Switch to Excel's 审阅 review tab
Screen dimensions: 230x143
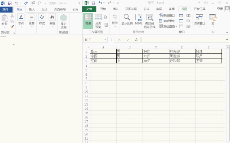pos(172,9)
